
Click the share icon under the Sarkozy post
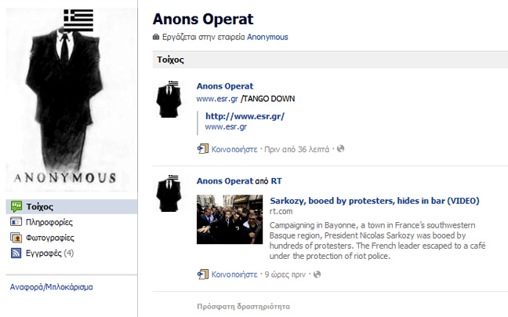tap(202, 275)
